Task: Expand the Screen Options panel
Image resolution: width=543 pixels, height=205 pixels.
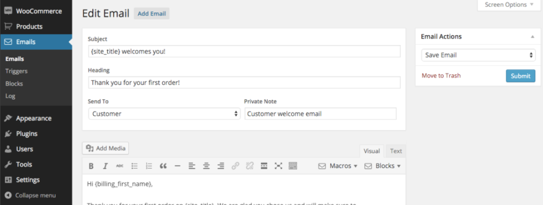Action: pos(510,5)
